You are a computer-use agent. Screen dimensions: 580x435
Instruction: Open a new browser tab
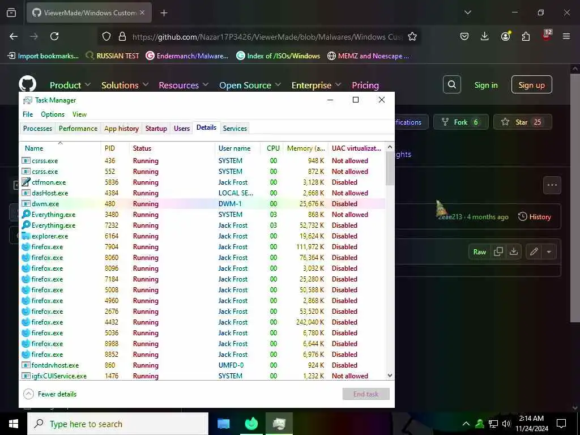(x=164, y=13)
